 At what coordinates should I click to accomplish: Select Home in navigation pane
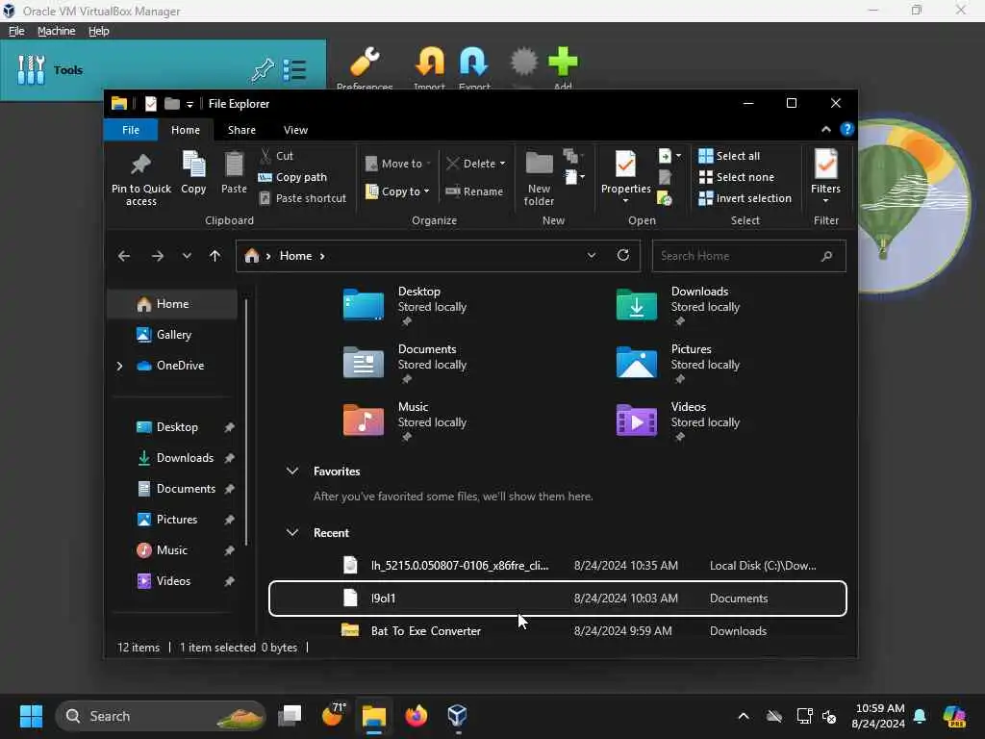[x=173, y=303]
